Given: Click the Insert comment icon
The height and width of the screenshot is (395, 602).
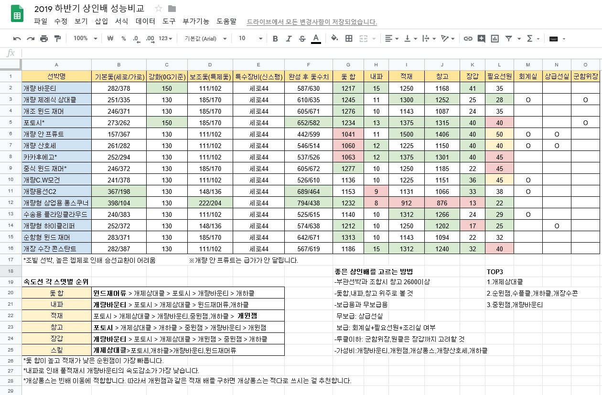Looking at the screenshot, I should [x=482, y=39].
